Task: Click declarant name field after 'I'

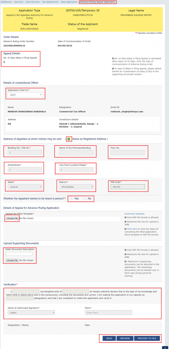Action: pos(26,291)
